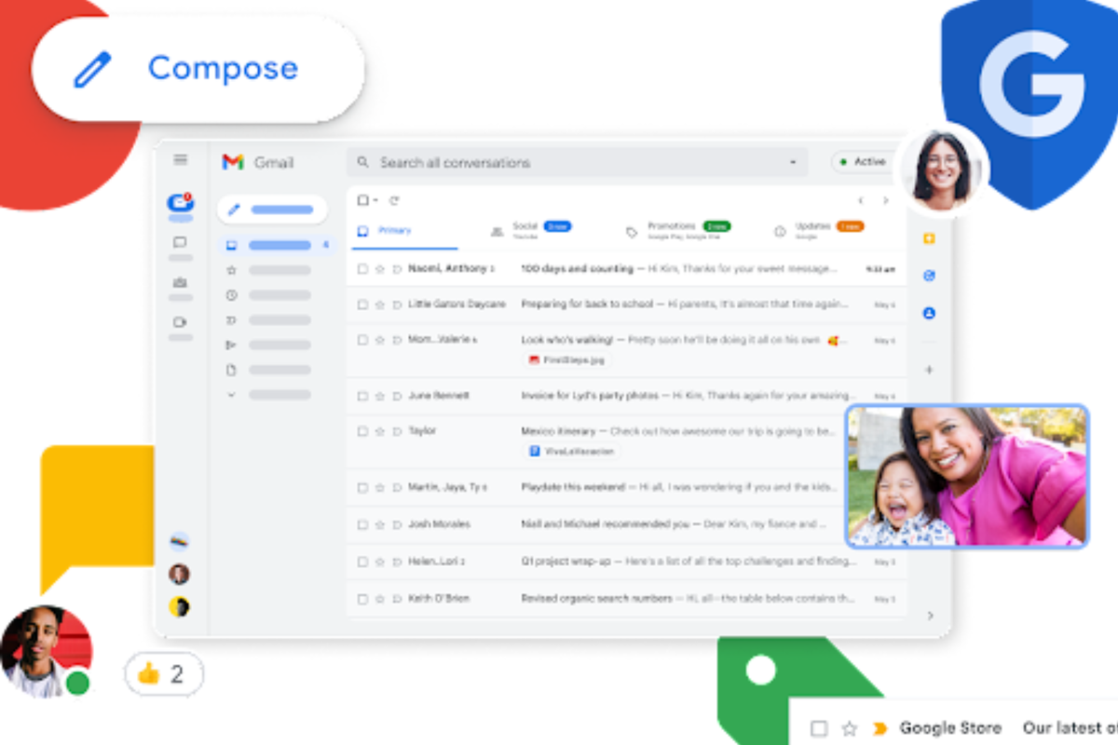Refresh the inbox
The height and width of the screenshot is (745, 1118).
(x=394, y=200)
